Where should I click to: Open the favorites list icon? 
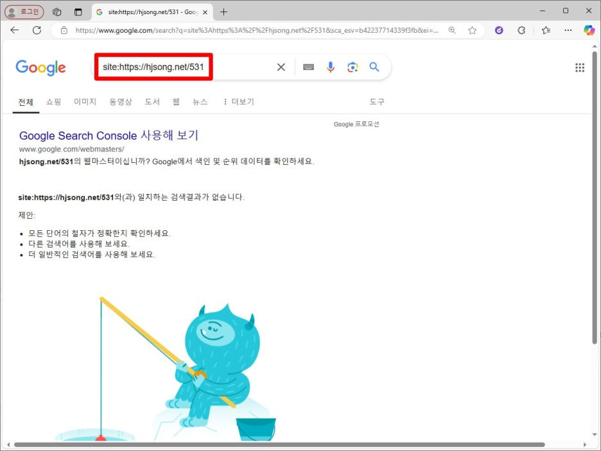[x=546, y=30]
